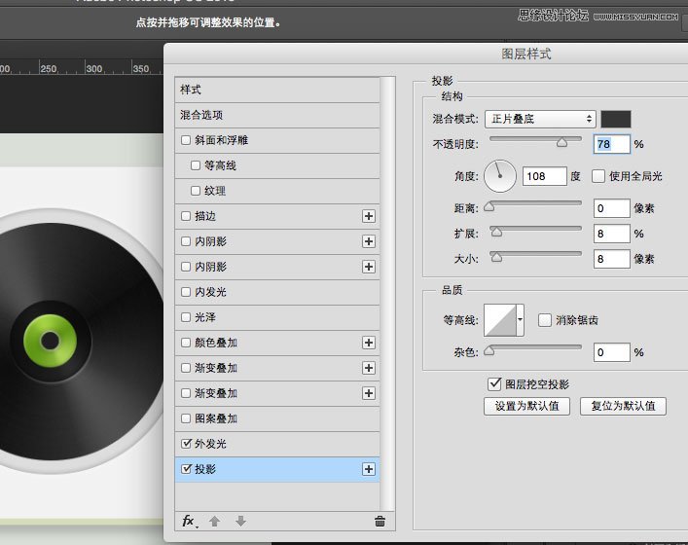Open the shadow color swatch next to 混合模式
Screen dimensions: 688x545
click(x=616, y=119)
